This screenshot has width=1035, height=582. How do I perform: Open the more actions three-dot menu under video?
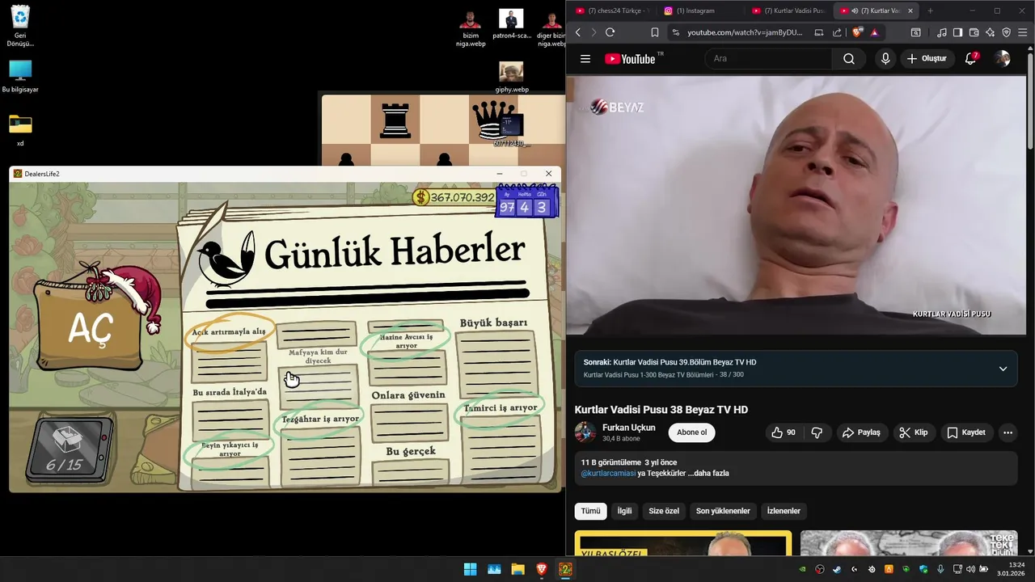pyautogui.click(x=1008, y=432)
